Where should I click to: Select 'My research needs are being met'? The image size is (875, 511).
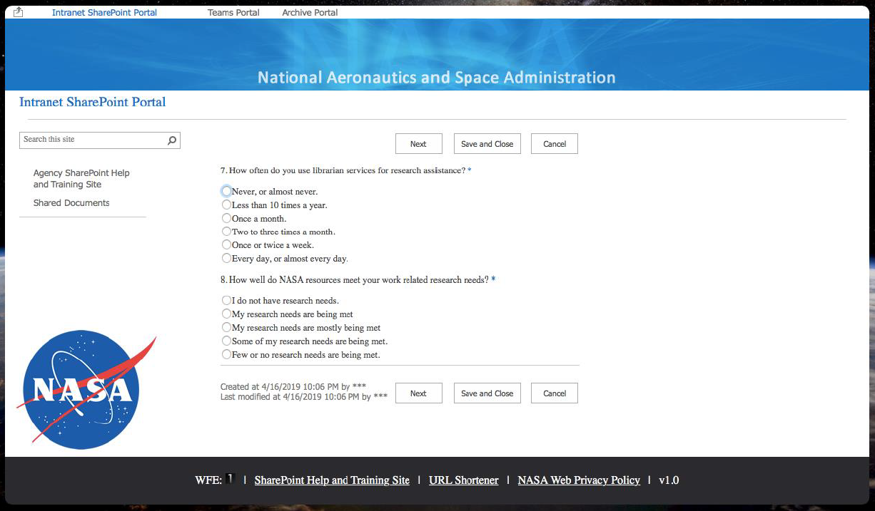click(226, 314)
